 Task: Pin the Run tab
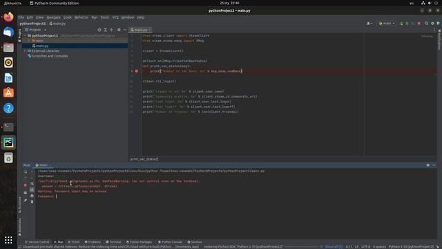pos(26,201)
